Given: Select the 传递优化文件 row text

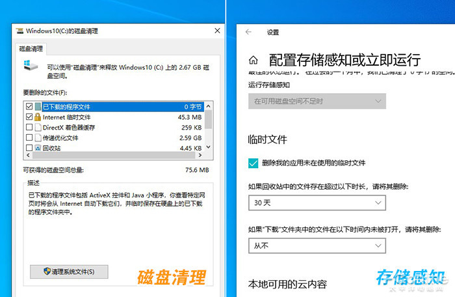Looking at the screenshot, I should click(60, 138).
